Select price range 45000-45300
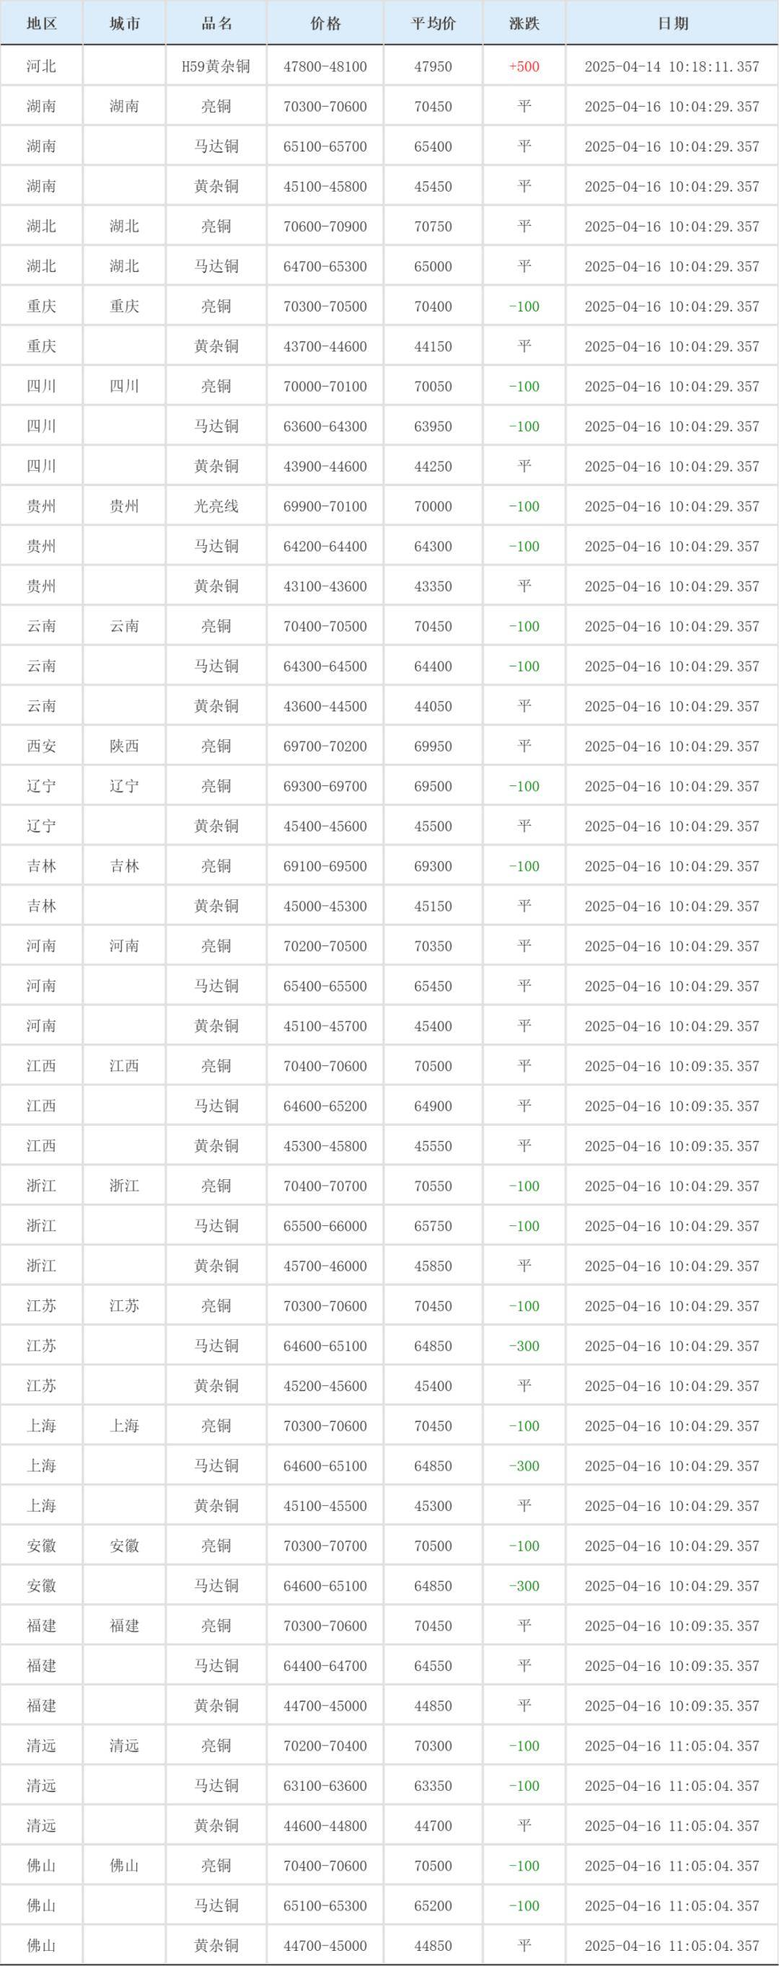Image resolution: width=779 pixels, height=1966 pixels. click(325, 906)
